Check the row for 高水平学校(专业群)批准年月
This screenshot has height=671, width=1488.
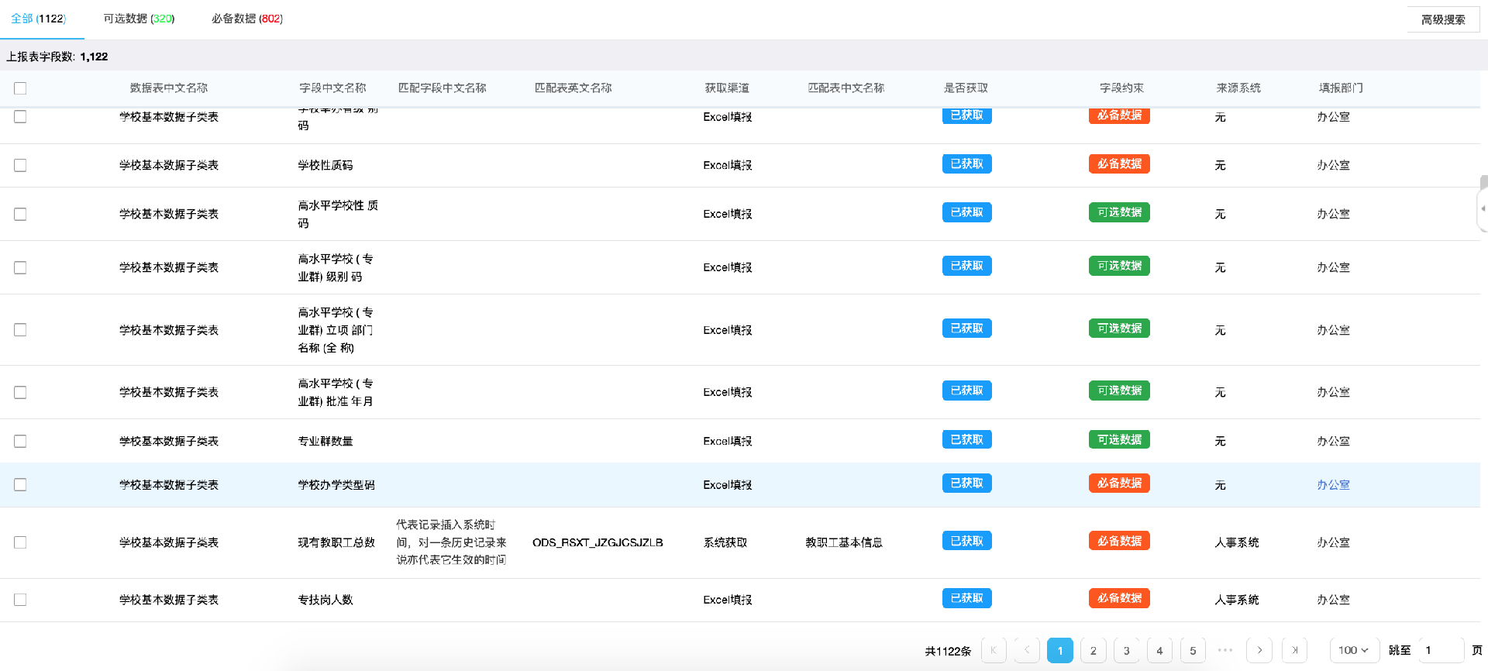tap(20, 392)
